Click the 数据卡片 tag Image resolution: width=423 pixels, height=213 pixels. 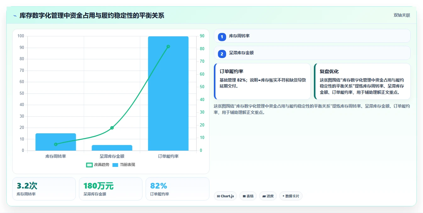291,196
